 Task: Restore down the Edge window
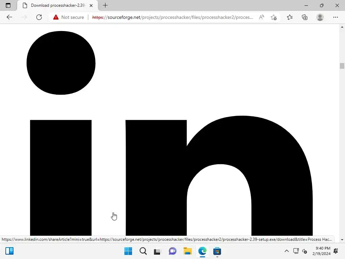[321, 5]
